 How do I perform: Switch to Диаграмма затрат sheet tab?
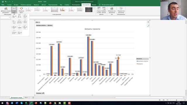pyautogui.click(x=16, y=97)
